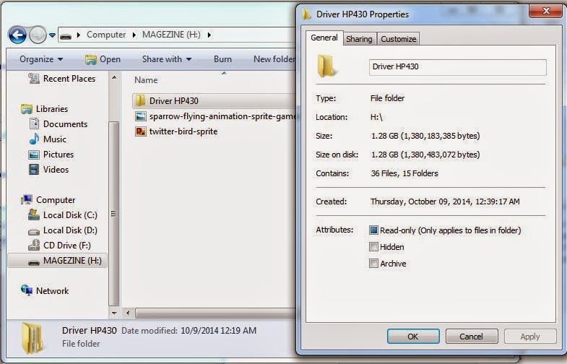Click OK in the Properties dialog
Image resolution: width=567 pixels, height=364 pixels.
pos(413,336)
